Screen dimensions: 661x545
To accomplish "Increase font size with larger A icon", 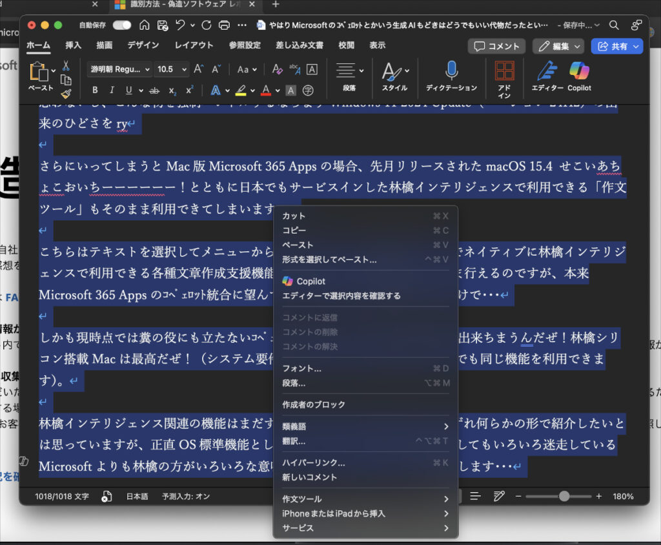I will coord(199,69).
